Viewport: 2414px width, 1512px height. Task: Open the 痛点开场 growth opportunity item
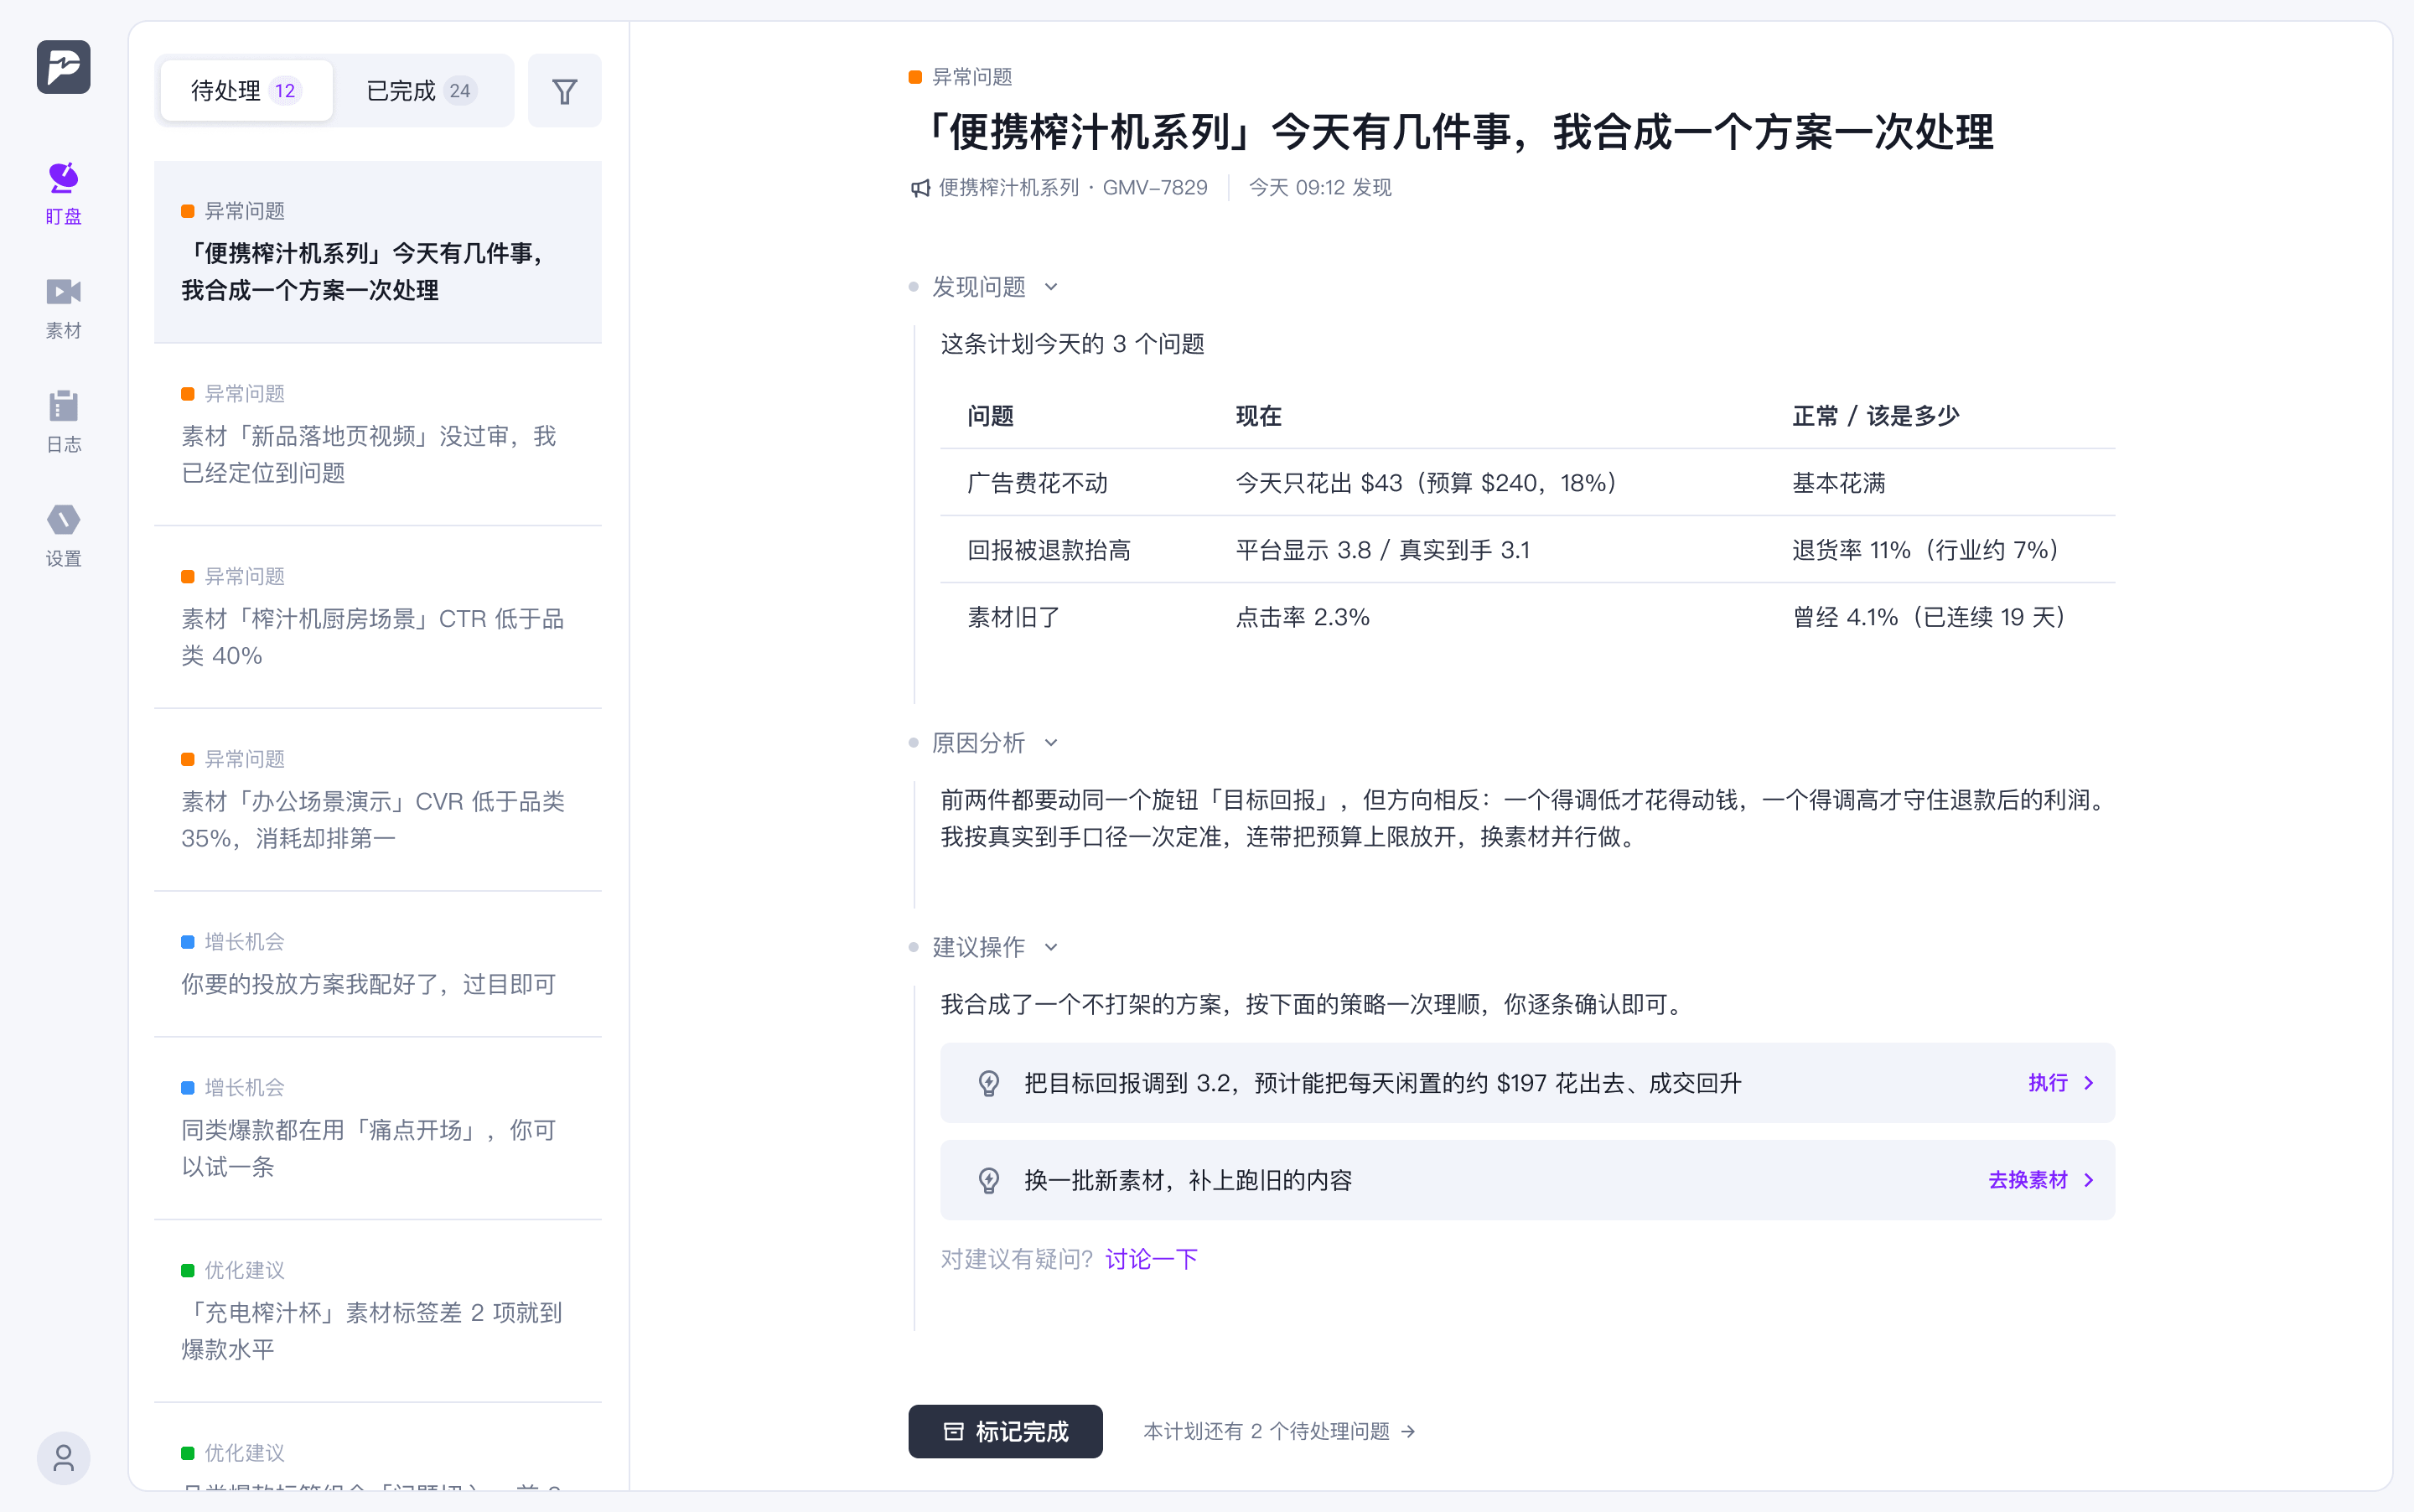point(378,1129)
